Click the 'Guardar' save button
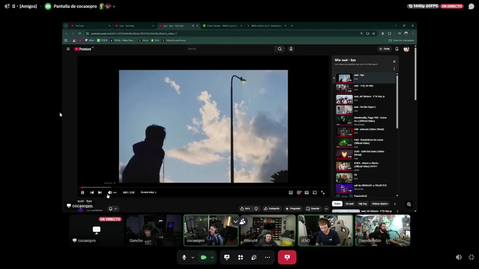The width and height of the screenshot is (479, 269). pos(313,208)
